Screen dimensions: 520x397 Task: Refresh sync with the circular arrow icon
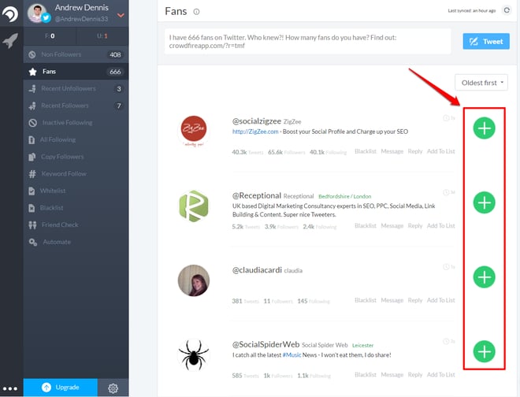click(x=507, y=10)
